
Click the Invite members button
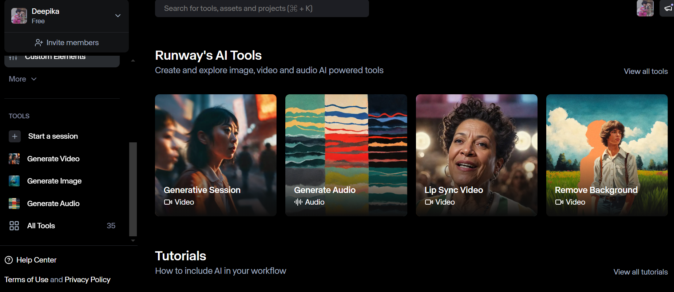pos(67,43)
